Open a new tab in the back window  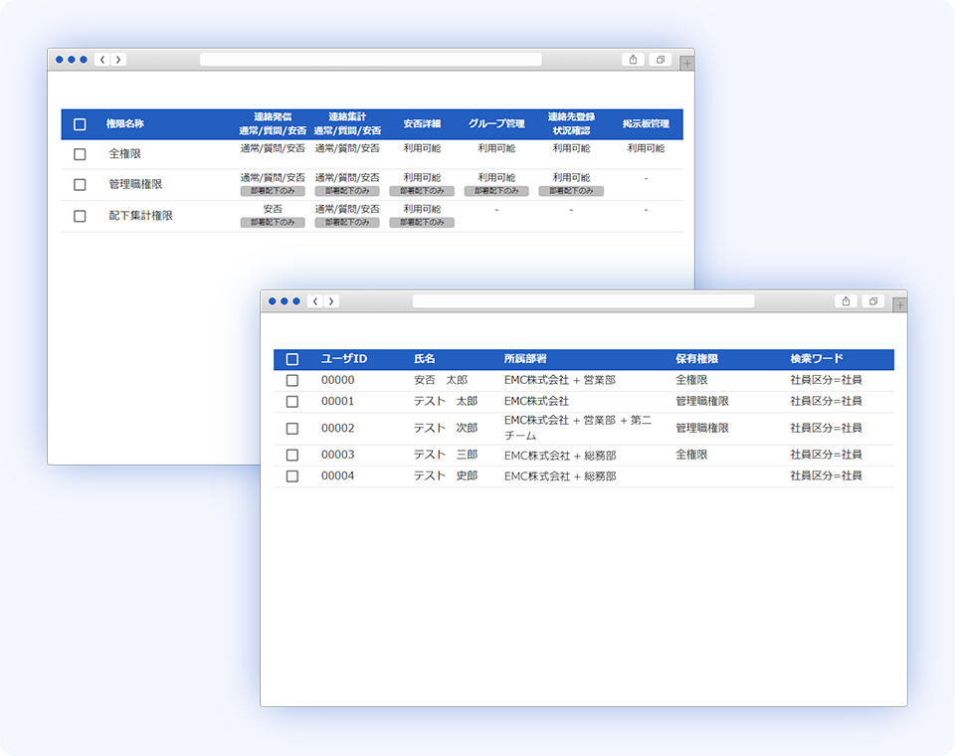coord(687,64)
